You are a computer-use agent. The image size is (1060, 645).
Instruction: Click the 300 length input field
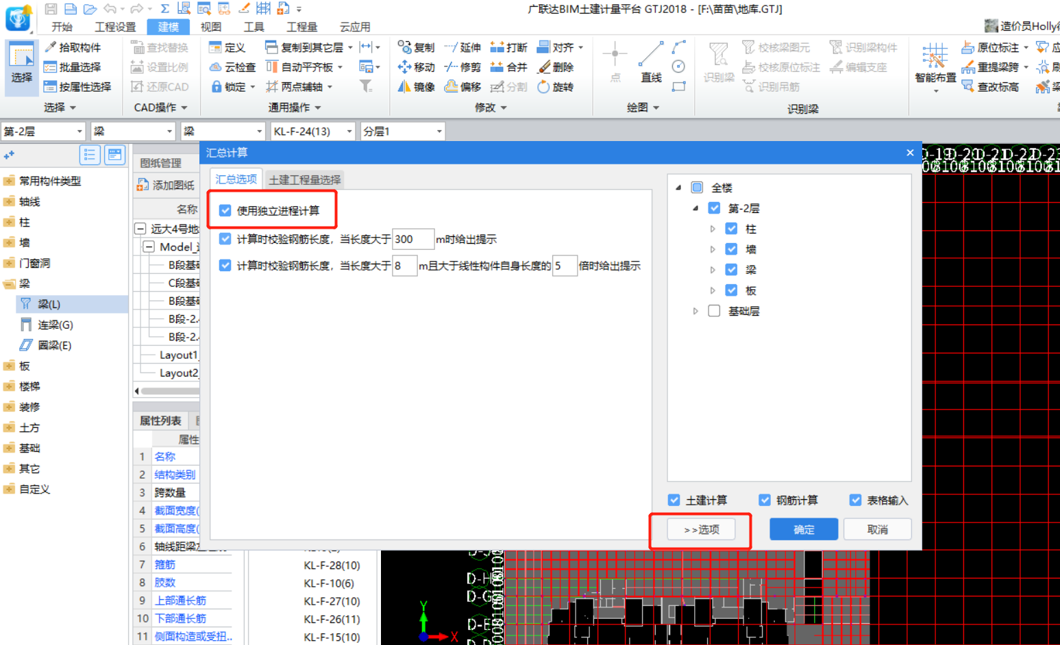pos(413,239)
